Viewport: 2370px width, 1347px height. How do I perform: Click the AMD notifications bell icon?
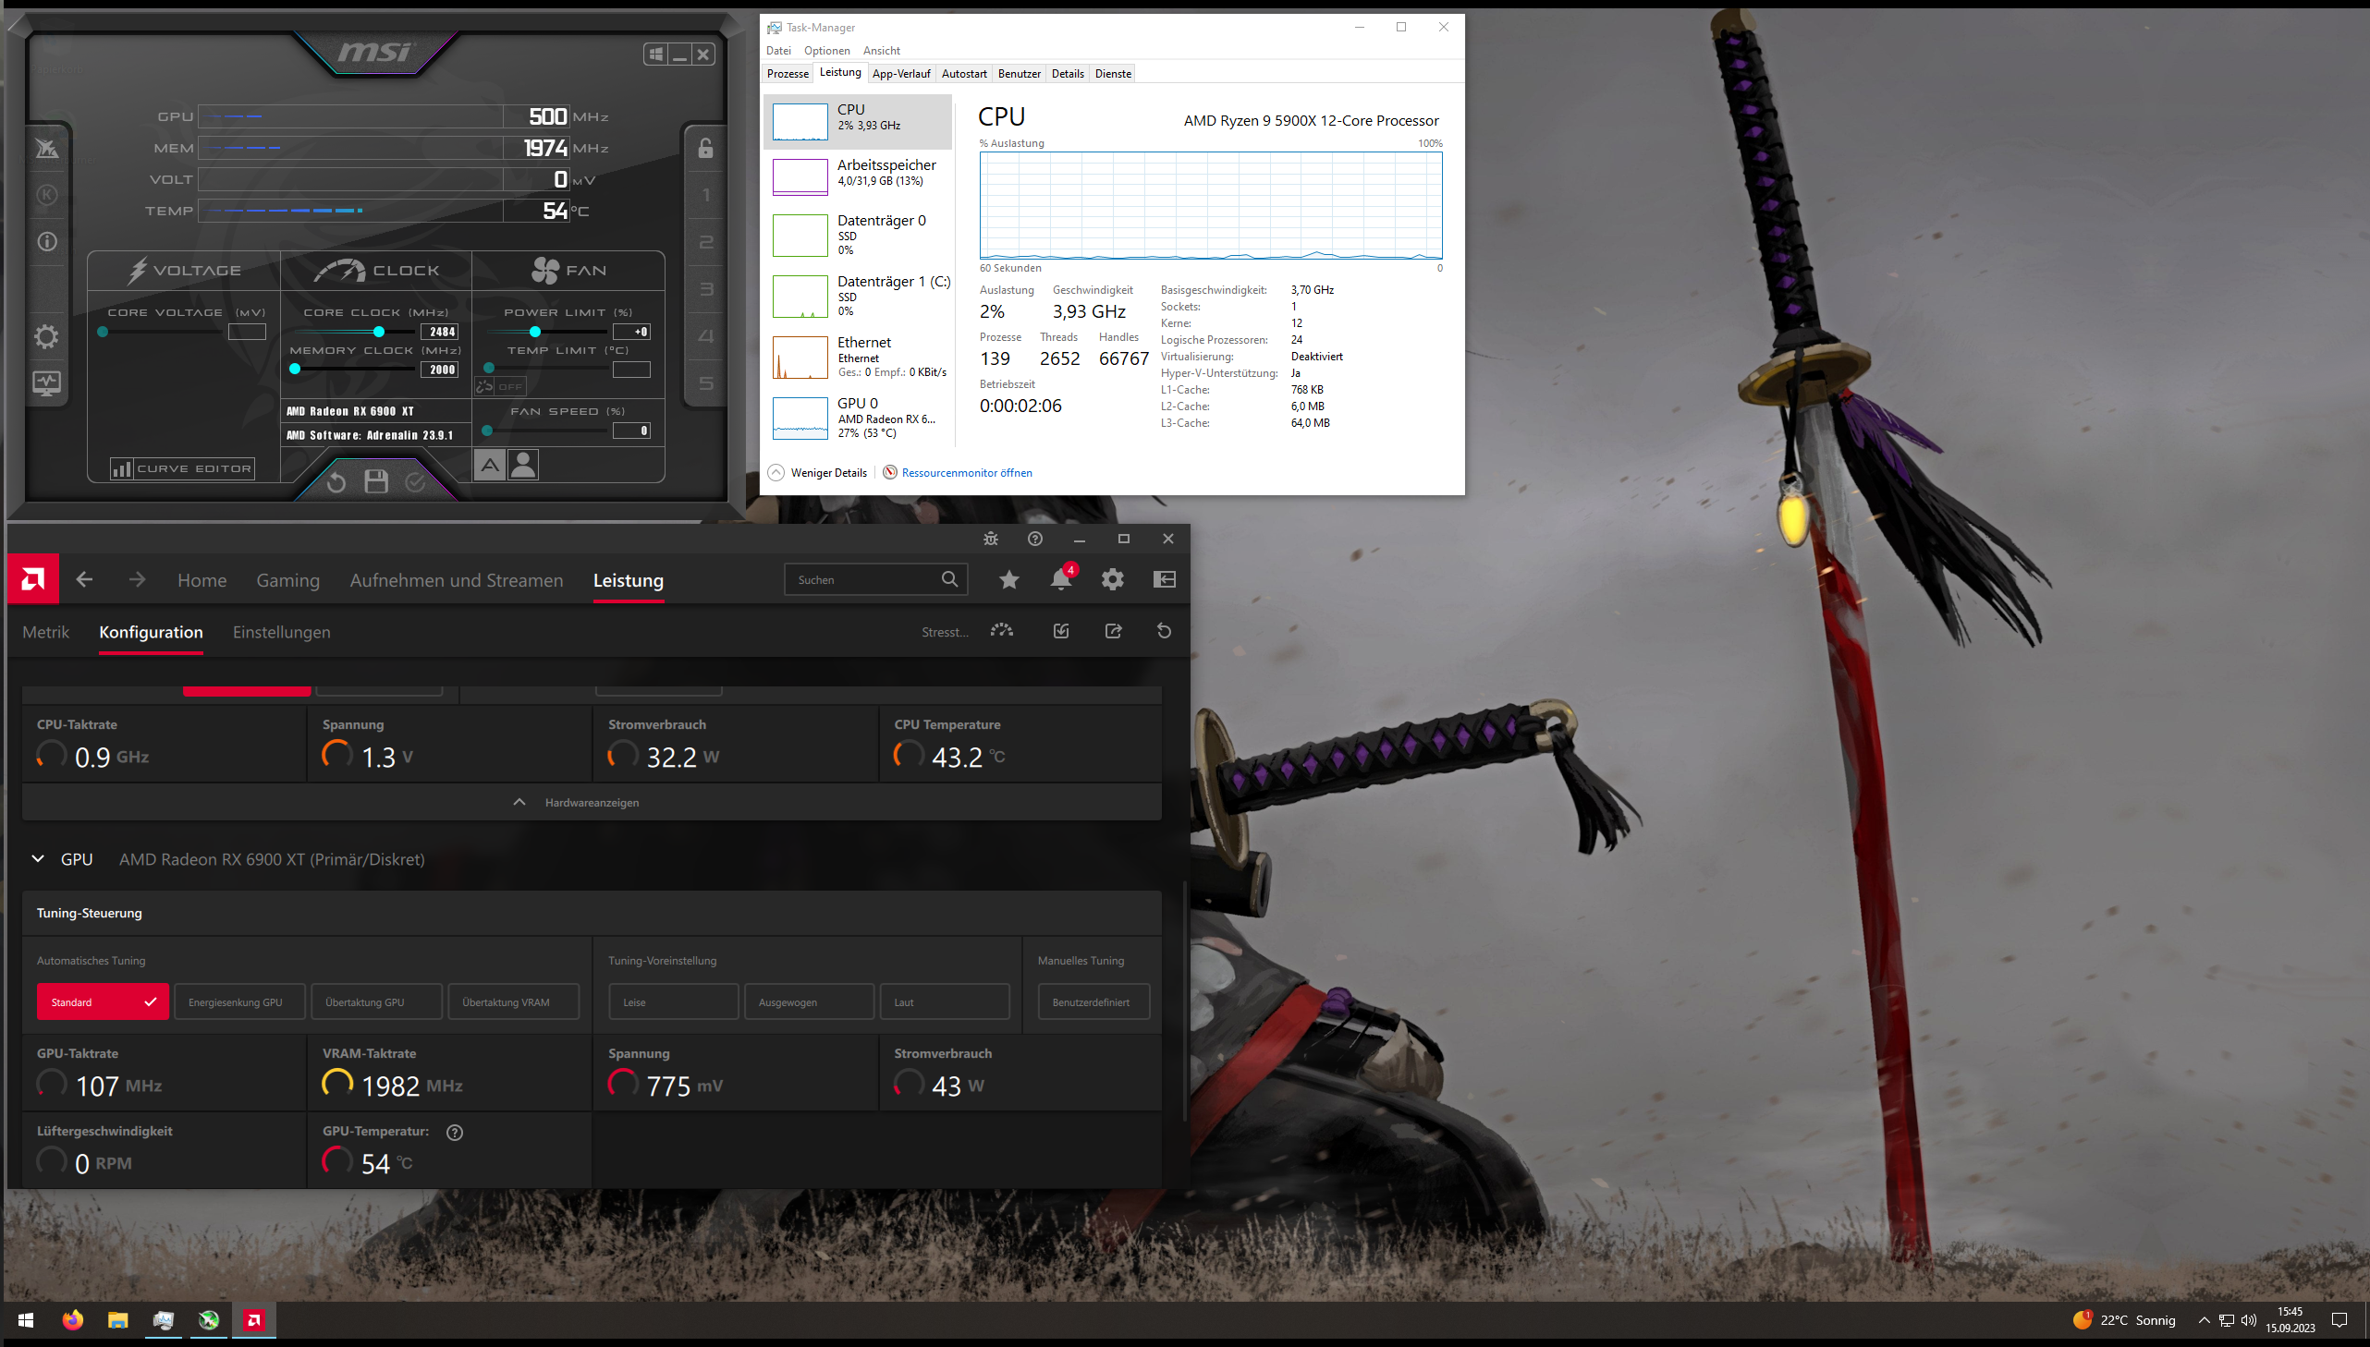click(x=1060, y=580)
